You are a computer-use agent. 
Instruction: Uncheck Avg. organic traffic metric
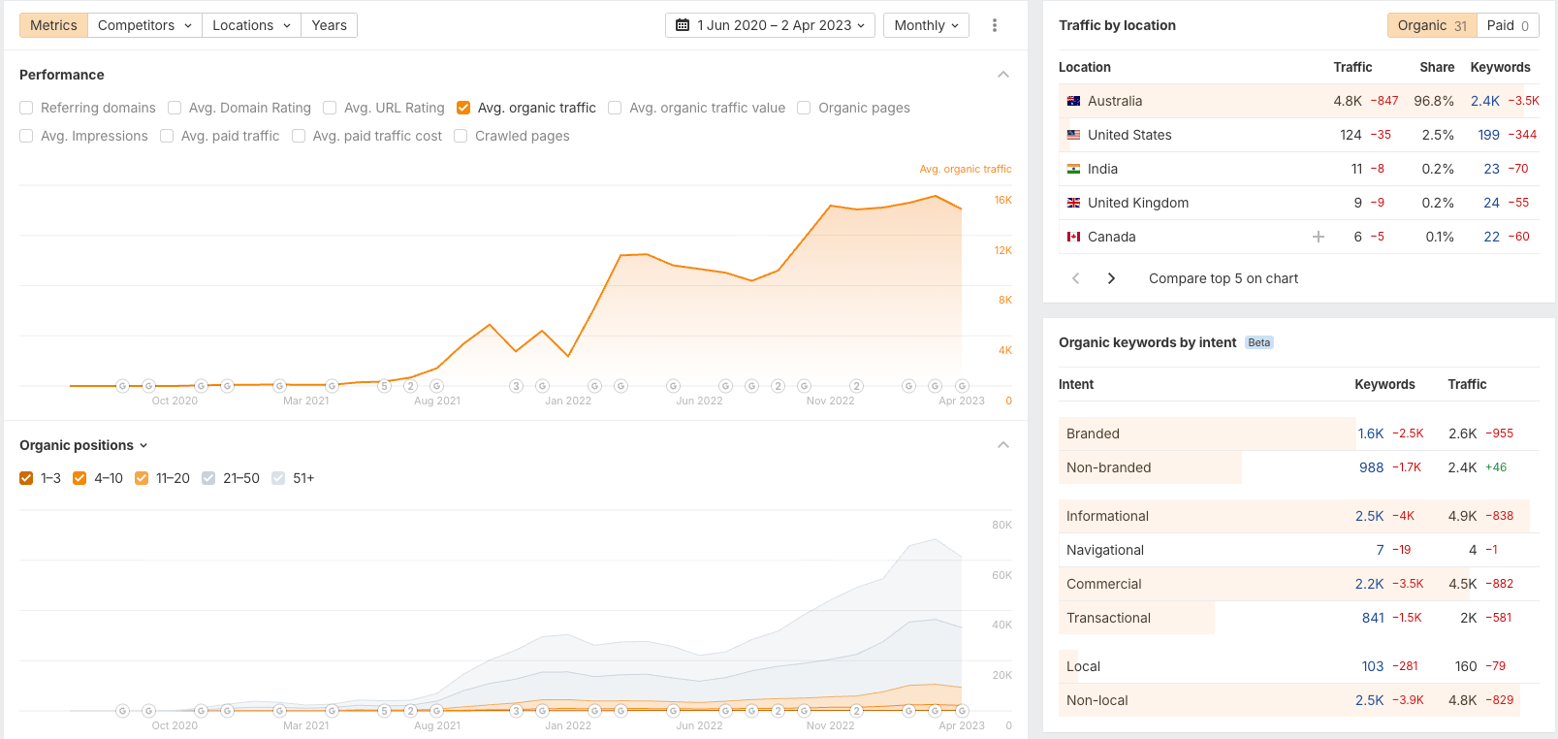[463, 108]
